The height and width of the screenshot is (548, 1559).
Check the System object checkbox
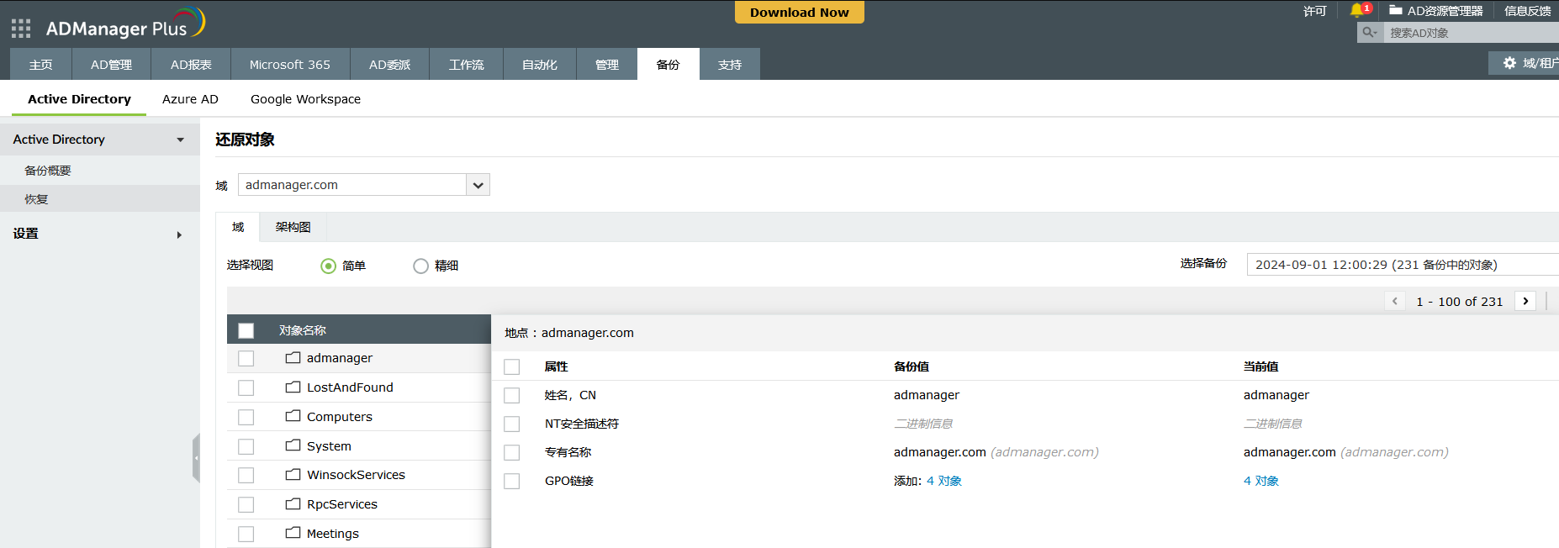point(246,446)
